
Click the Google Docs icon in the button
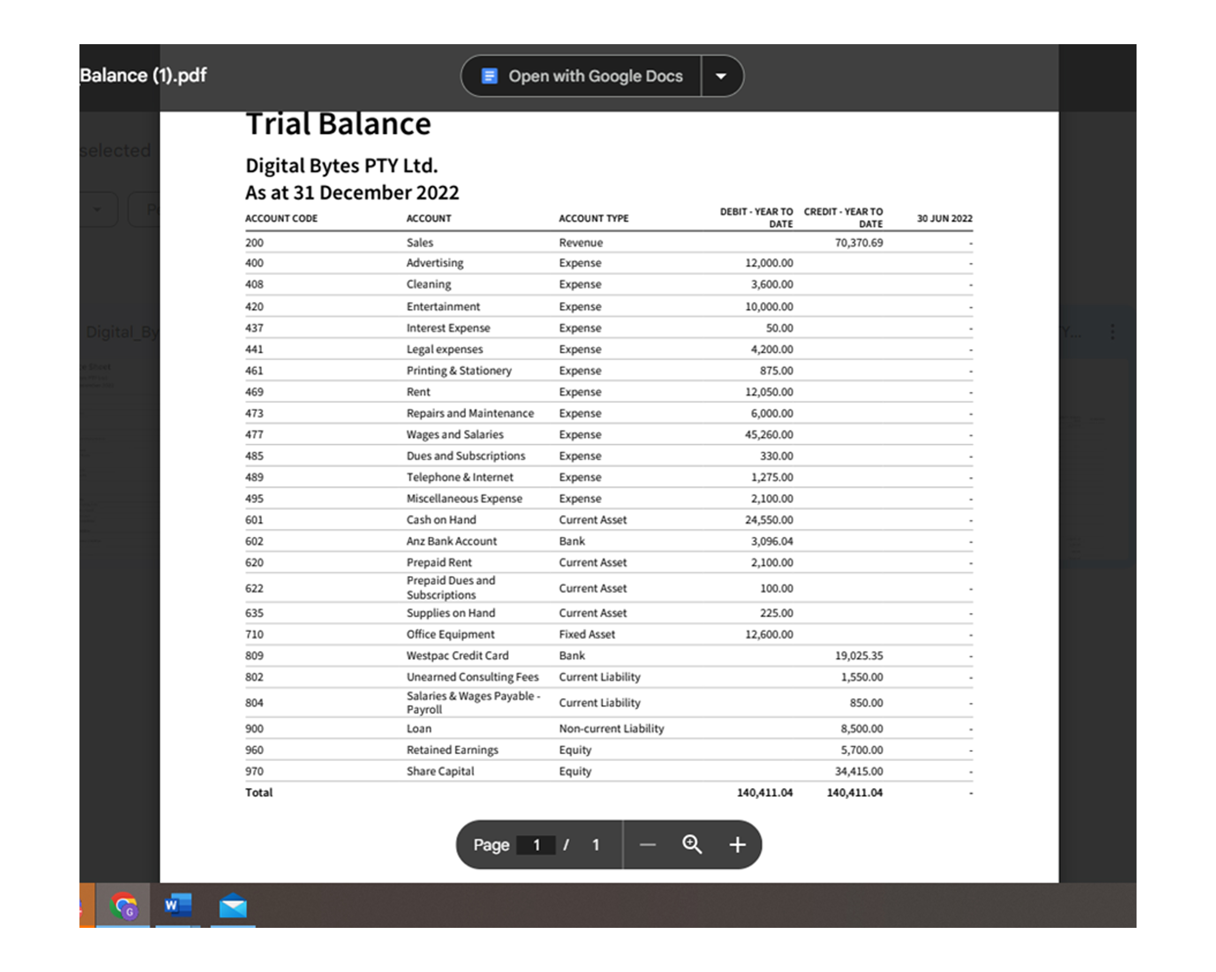coord(489,76)
